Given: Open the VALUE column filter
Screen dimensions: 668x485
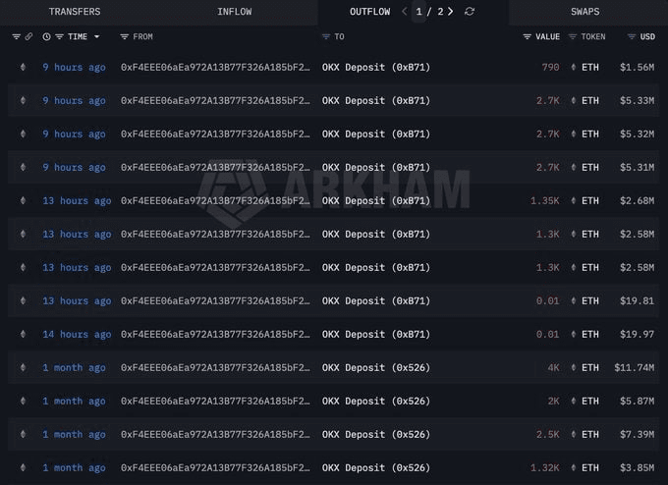Looking at the screenshot, I should pyautogui.click(x=528, y=36).
